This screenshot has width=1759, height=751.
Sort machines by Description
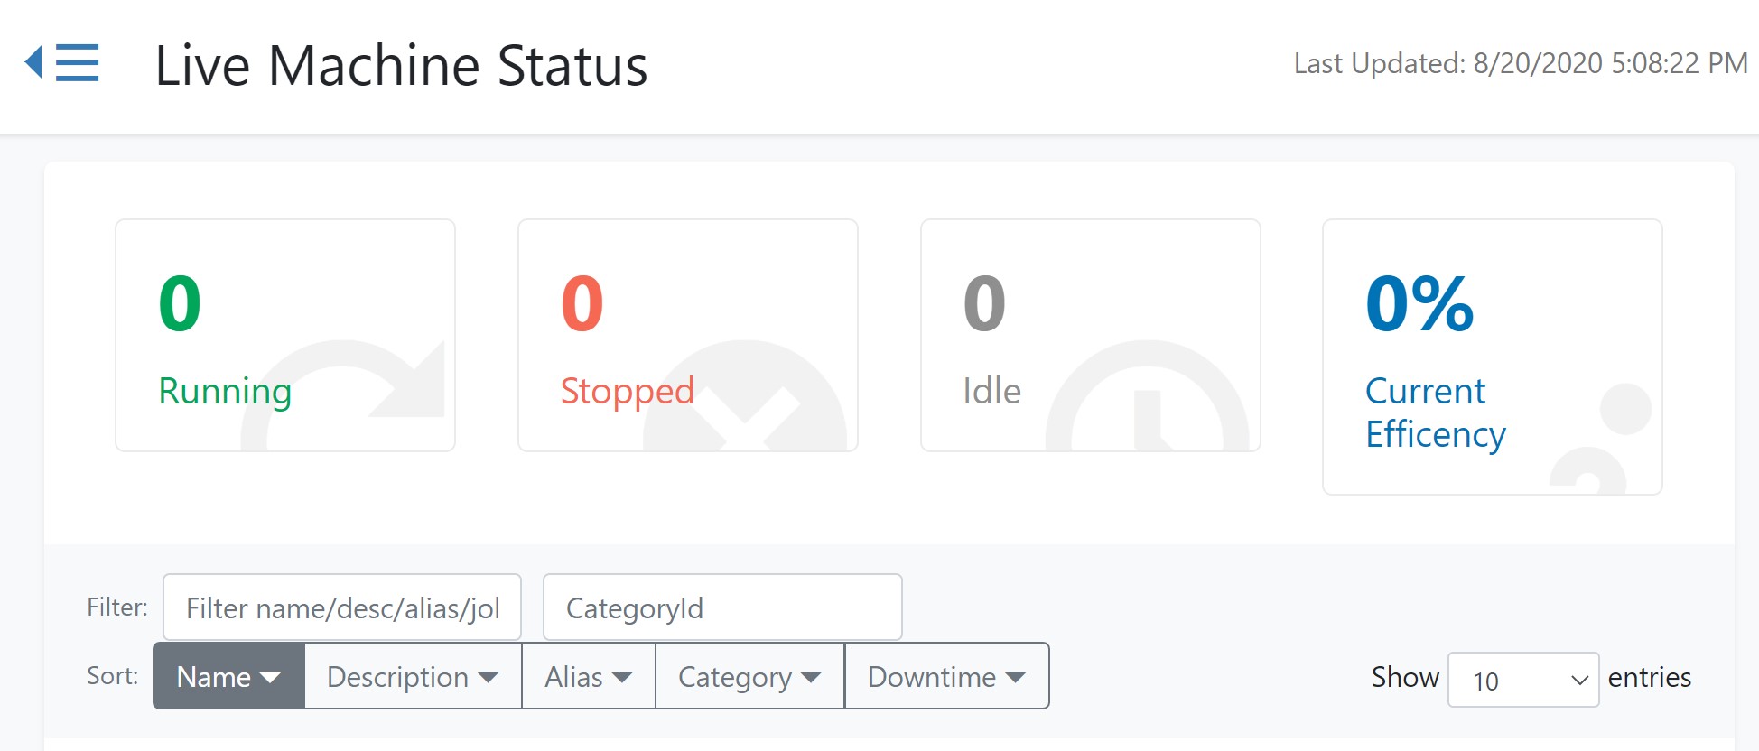click(414, 676)
